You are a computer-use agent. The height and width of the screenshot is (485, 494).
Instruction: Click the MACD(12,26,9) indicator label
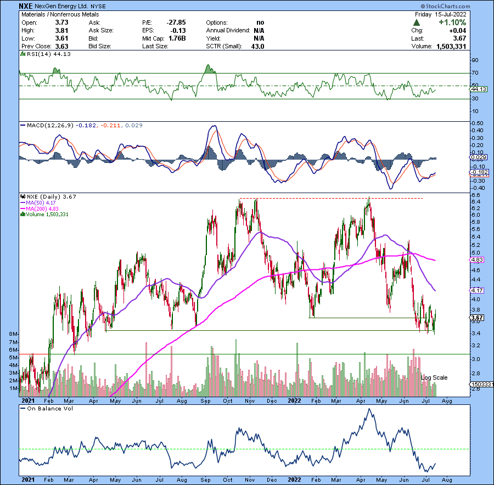(x=50, y=125)
